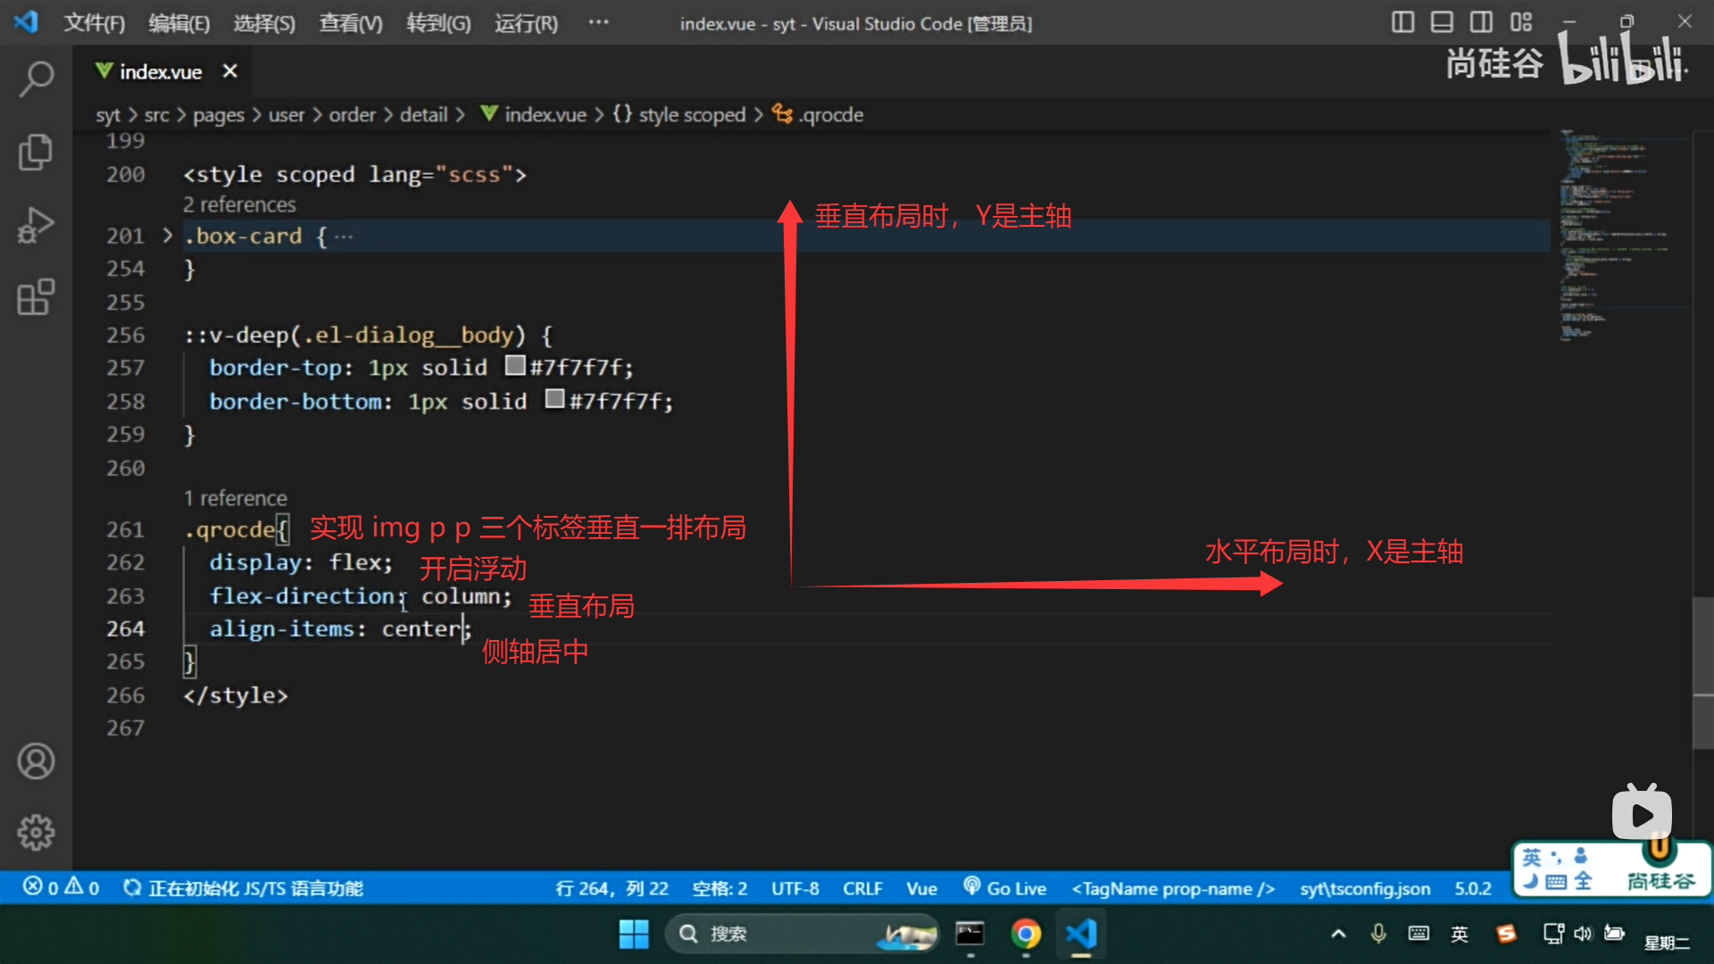
Task: Click the '2 references' code lens
Action: tap(239, 204)
